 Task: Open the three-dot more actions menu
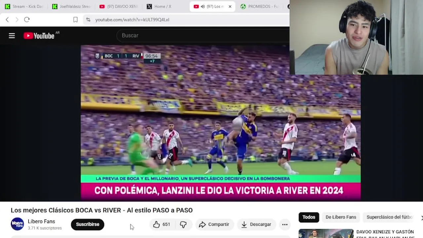coord(285,224)
